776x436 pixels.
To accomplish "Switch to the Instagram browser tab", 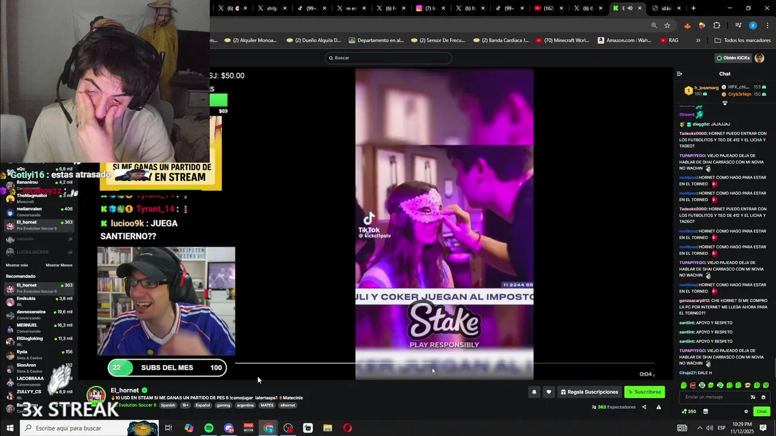I will (429, 8).
